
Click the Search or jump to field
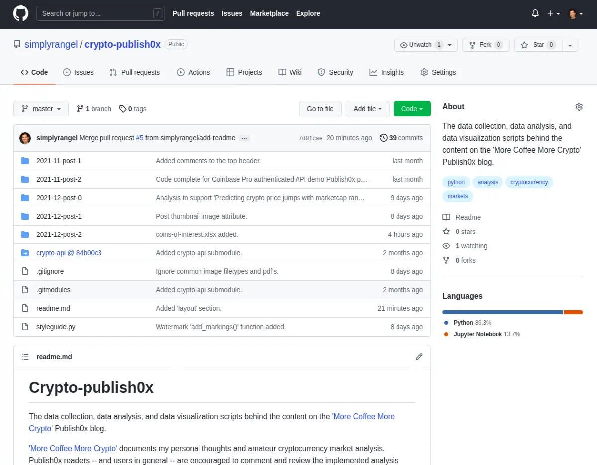(x=100, y=13)
